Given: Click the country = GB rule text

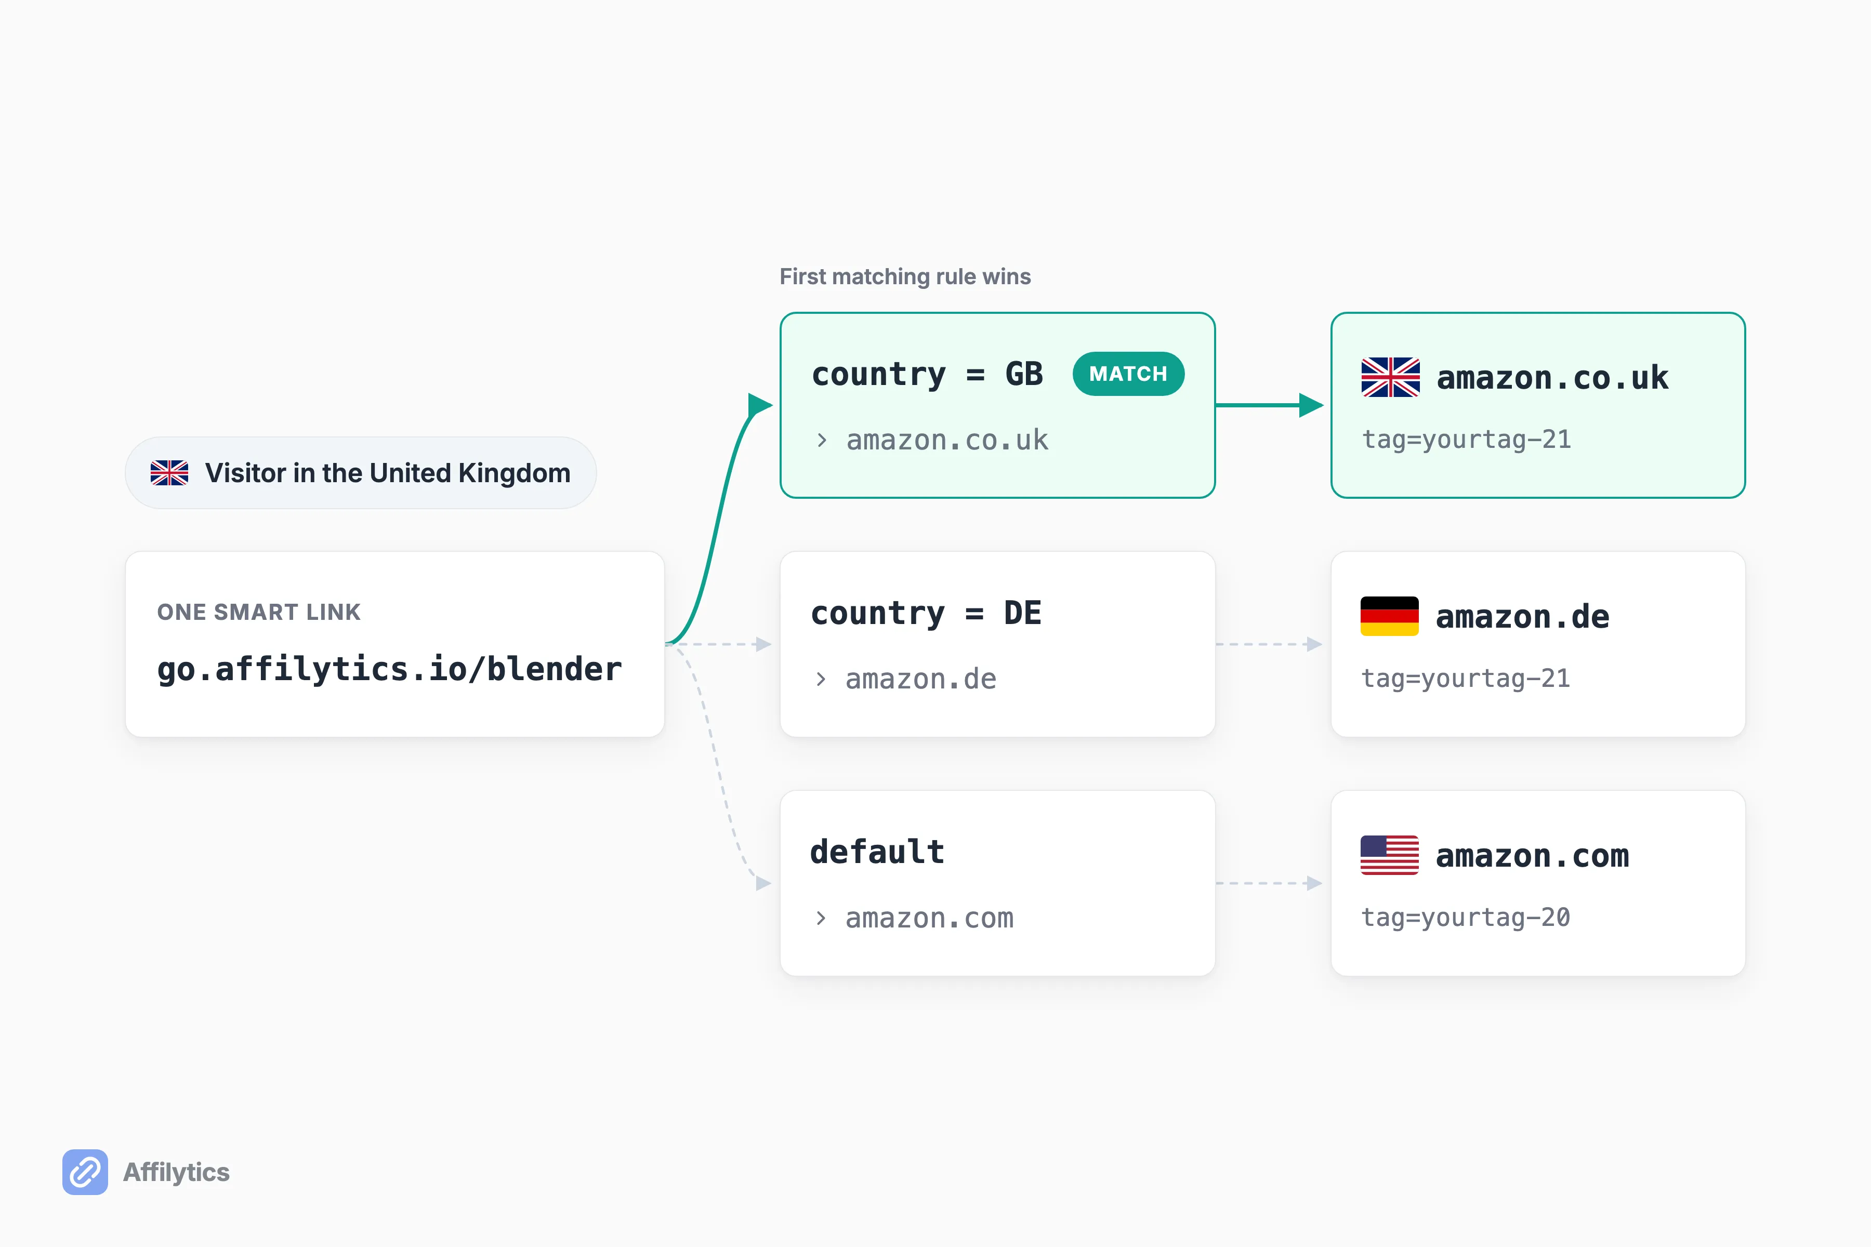Looking at the screenshot, I should click(x=927, y=374).
